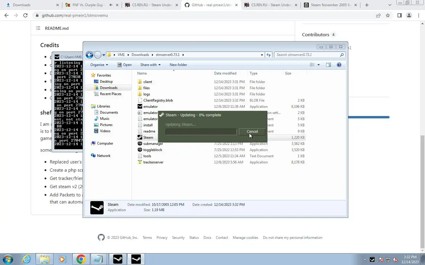
Task: Show hidden system tray icons
Action: tap(365, 259)
